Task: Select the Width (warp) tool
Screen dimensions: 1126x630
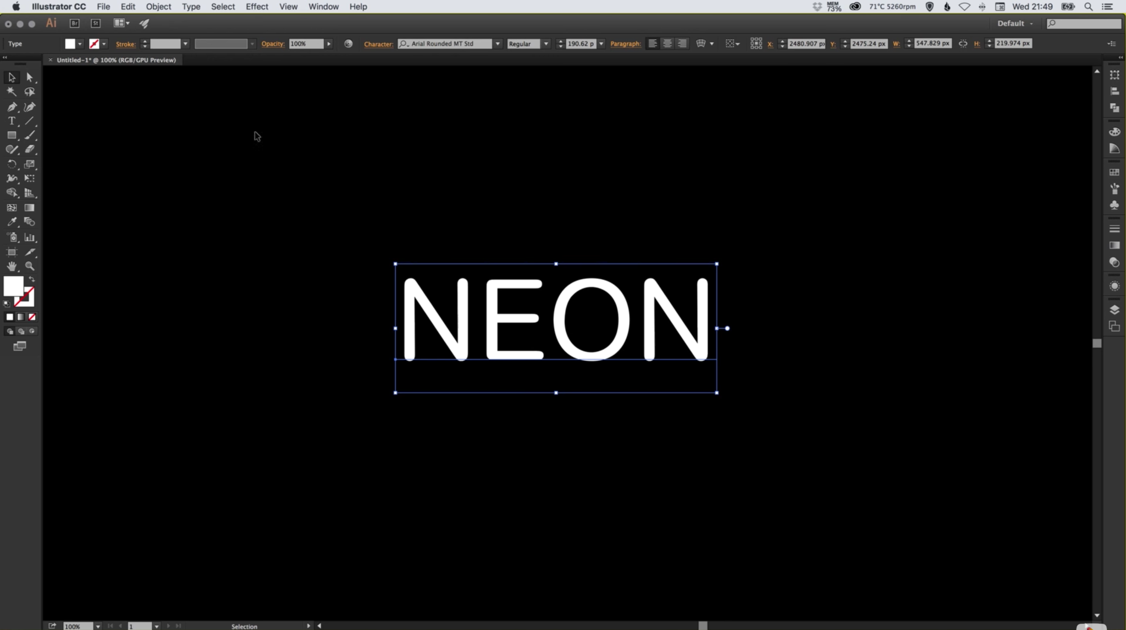Action: (x=12, y=179)
